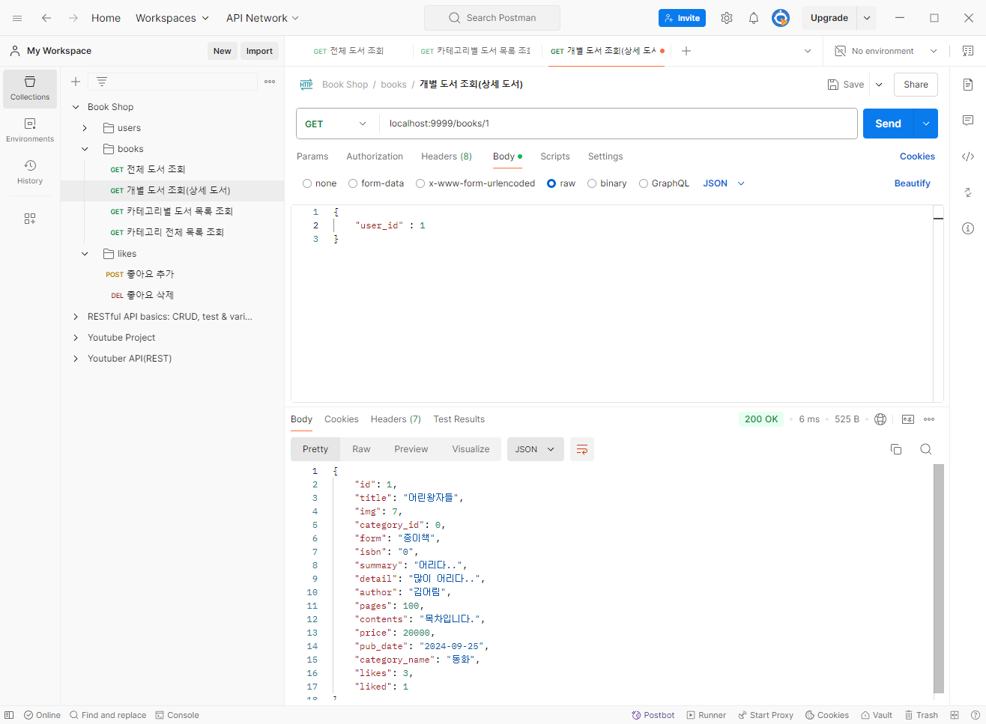Screen dimensions: 986x724
Task: Go forward with the right arrow
Action: click(73, 18)
